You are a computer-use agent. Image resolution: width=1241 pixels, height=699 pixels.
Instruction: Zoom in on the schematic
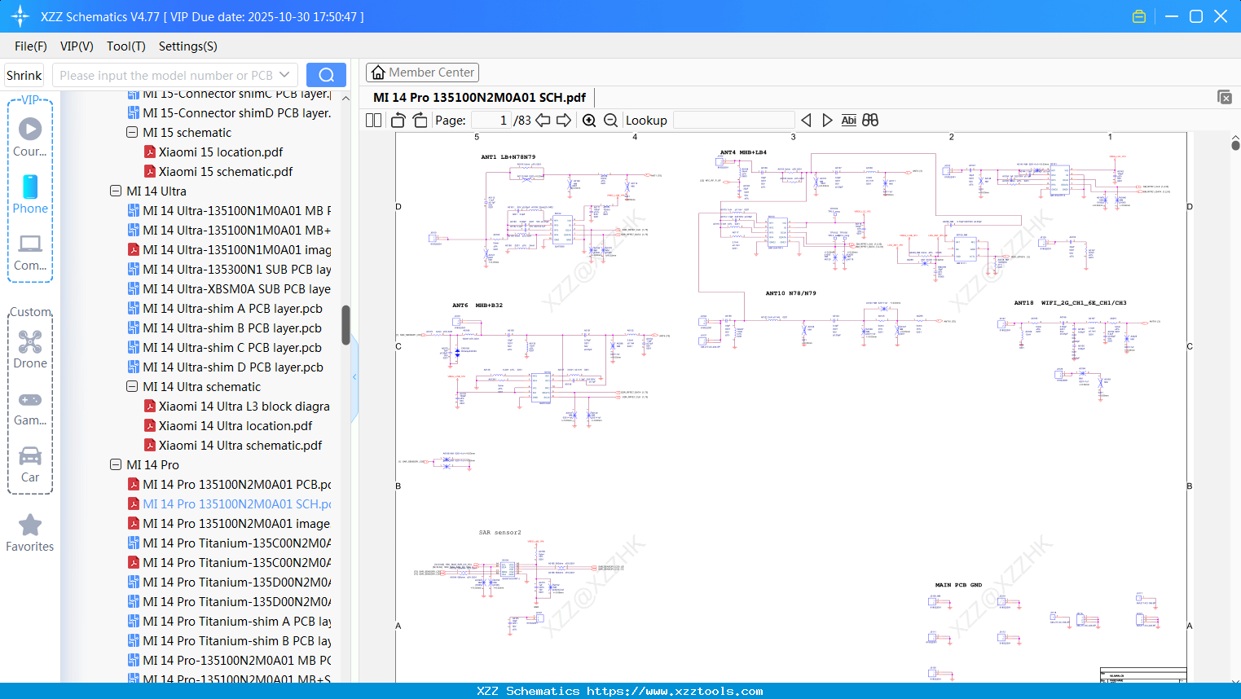point(589,121)
